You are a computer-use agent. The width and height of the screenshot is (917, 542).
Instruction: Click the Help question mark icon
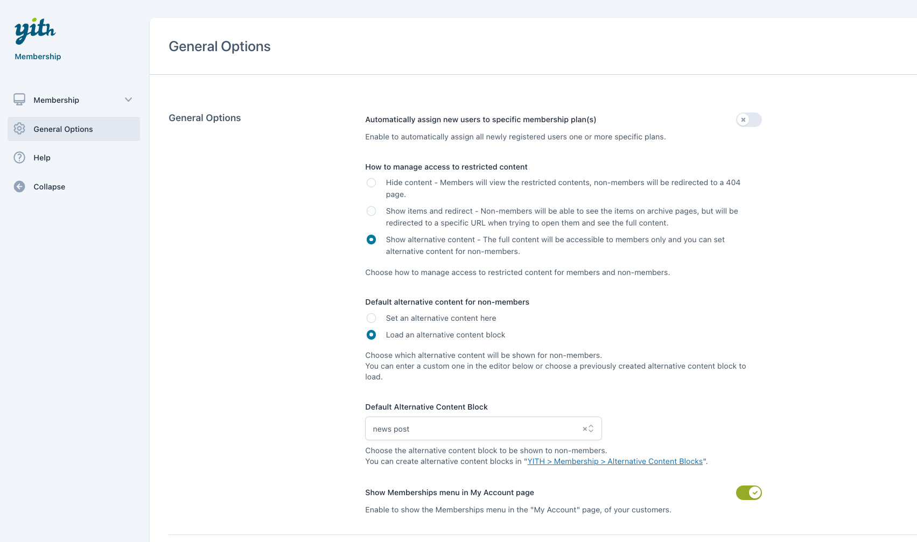(19, 158)
